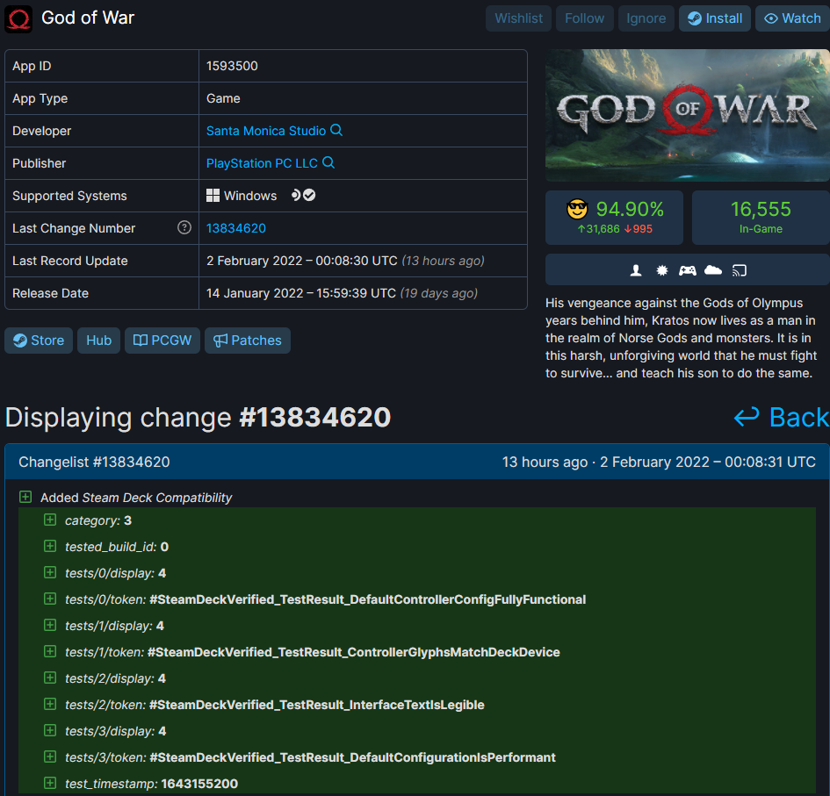Image resolution: width=830 pixels, height=796 pixels.
Task: Click the magnifier next to PlayStation PC LLC
Action: click(x=328, y=163)
